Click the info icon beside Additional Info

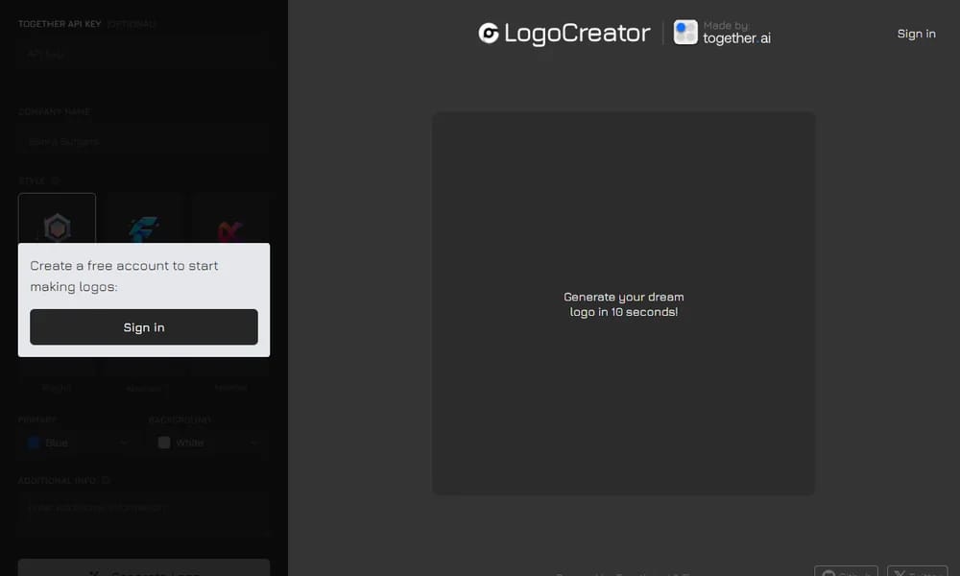click(106, 481)
